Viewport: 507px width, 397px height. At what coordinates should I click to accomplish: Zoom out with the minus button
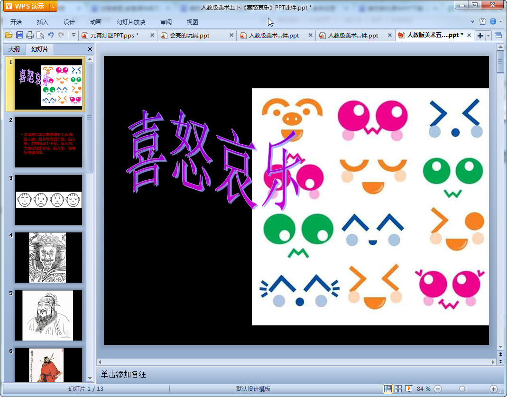click(438, 389)
